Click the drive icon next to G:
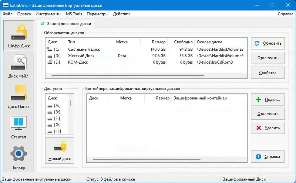The height and width of the screenshot is (183, 296). (x=50, y=125)
